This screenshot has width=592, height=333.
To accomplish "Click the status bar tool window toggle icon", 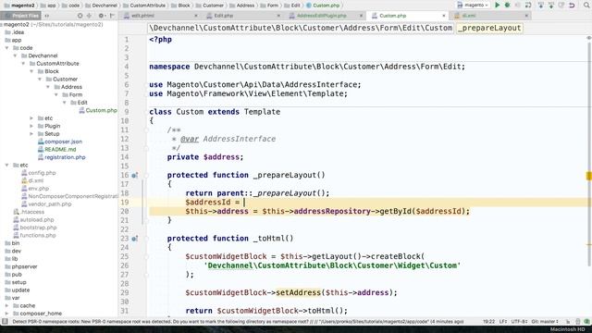I will click(5, 322).
